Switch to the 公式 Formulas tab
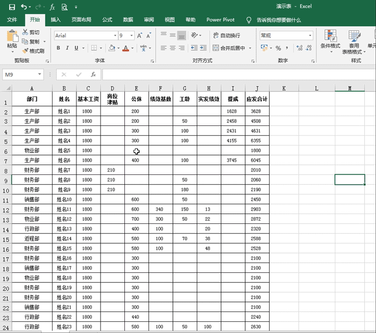This screenshot has height=333, width=376. [107, 20]
